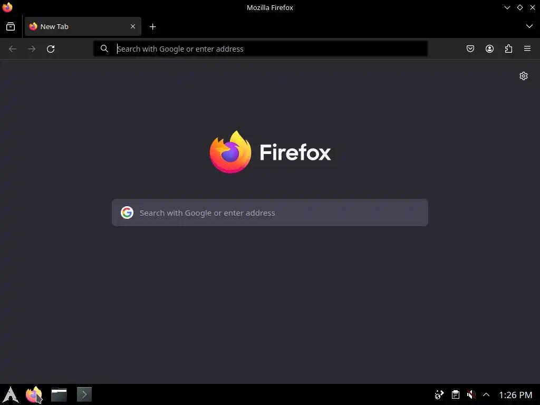Image resolution: width=540 pixels, height=405 pixels.
Task: Personalize new tab with gear icon
Action: (x=524, y=76)
